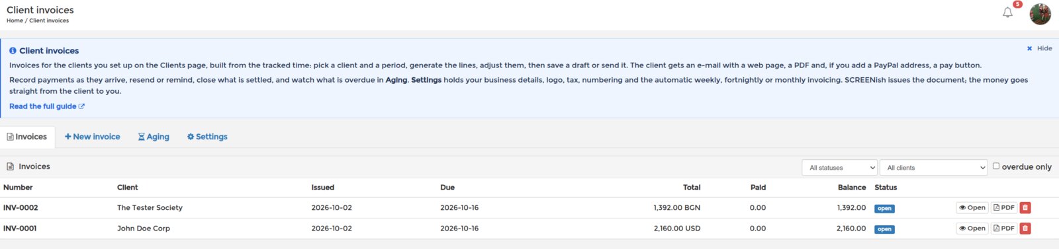Click the 2,160.00 USD total
Image resolution: width=1059 pixels, height=249 pixels.
pos(676,229)
